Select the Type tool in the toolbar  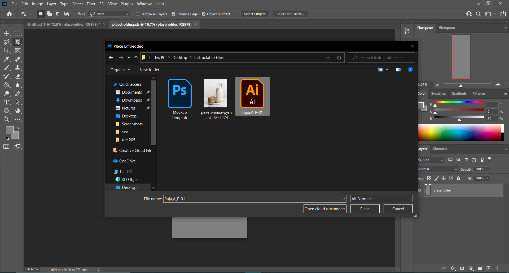coord(6,102)
